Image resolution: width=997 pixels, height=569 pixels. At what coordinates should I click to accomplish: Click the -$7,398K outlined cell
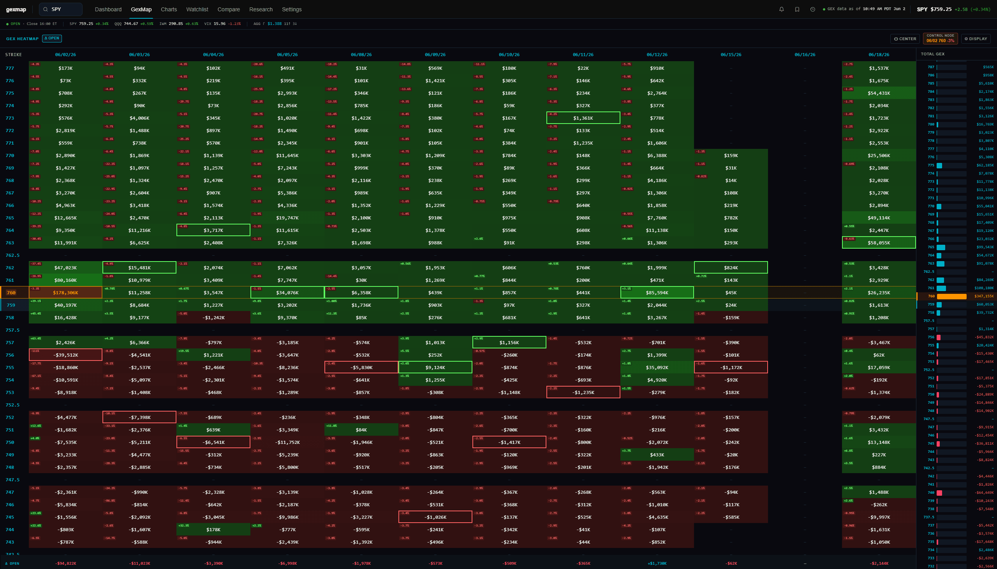click(139, 417)
